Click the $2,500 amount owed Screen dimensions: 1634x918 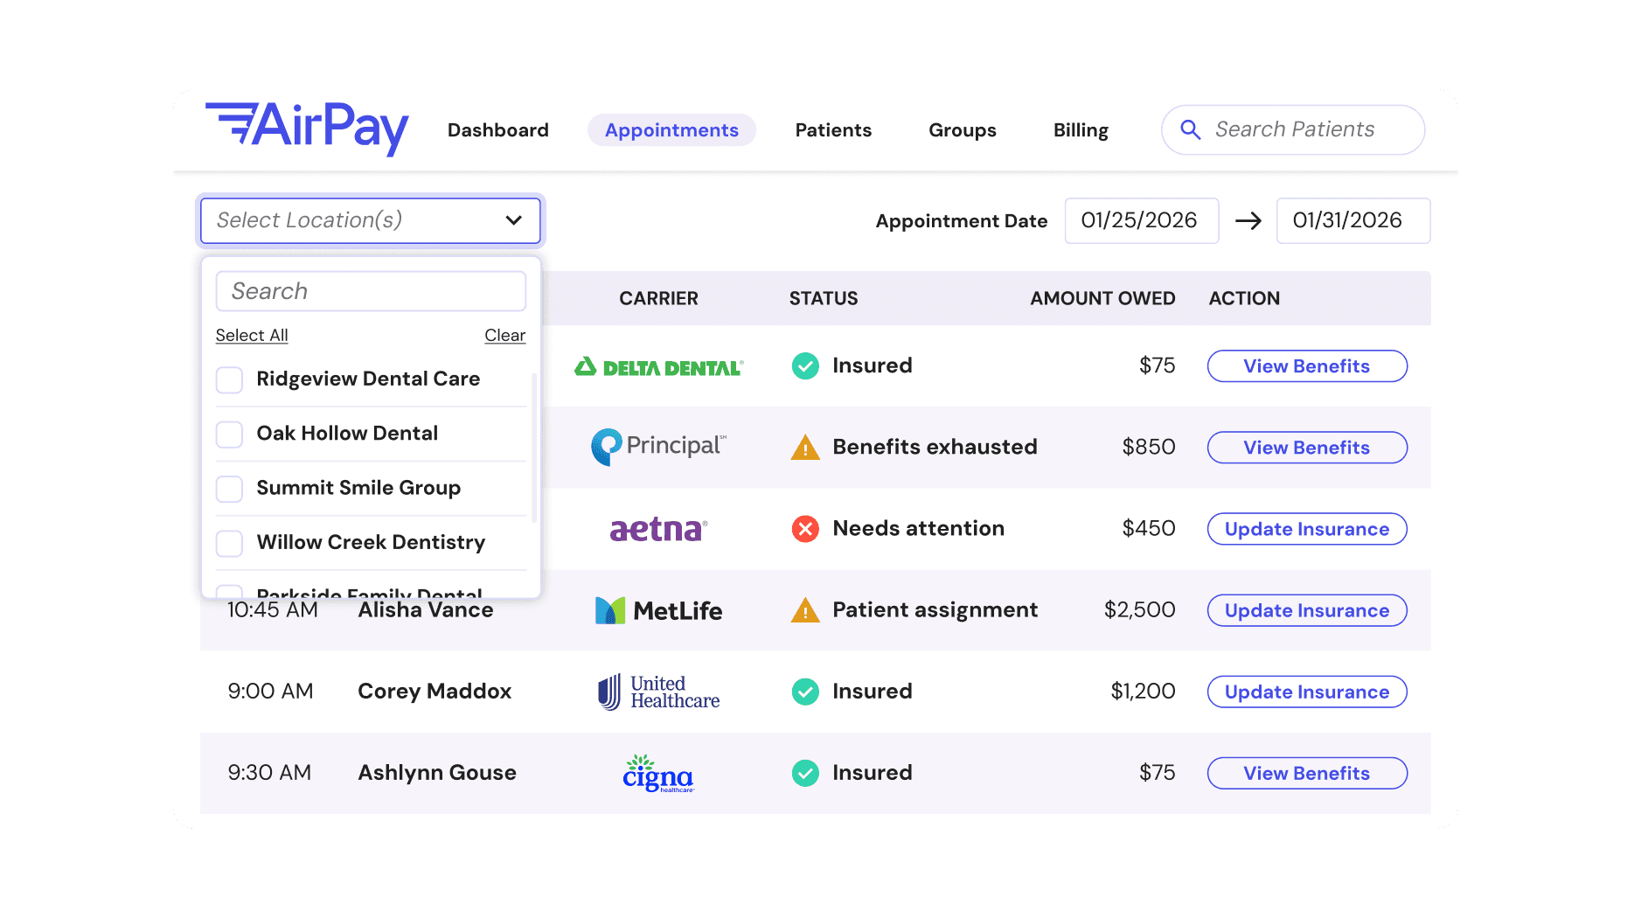(x=1139, y=609)
